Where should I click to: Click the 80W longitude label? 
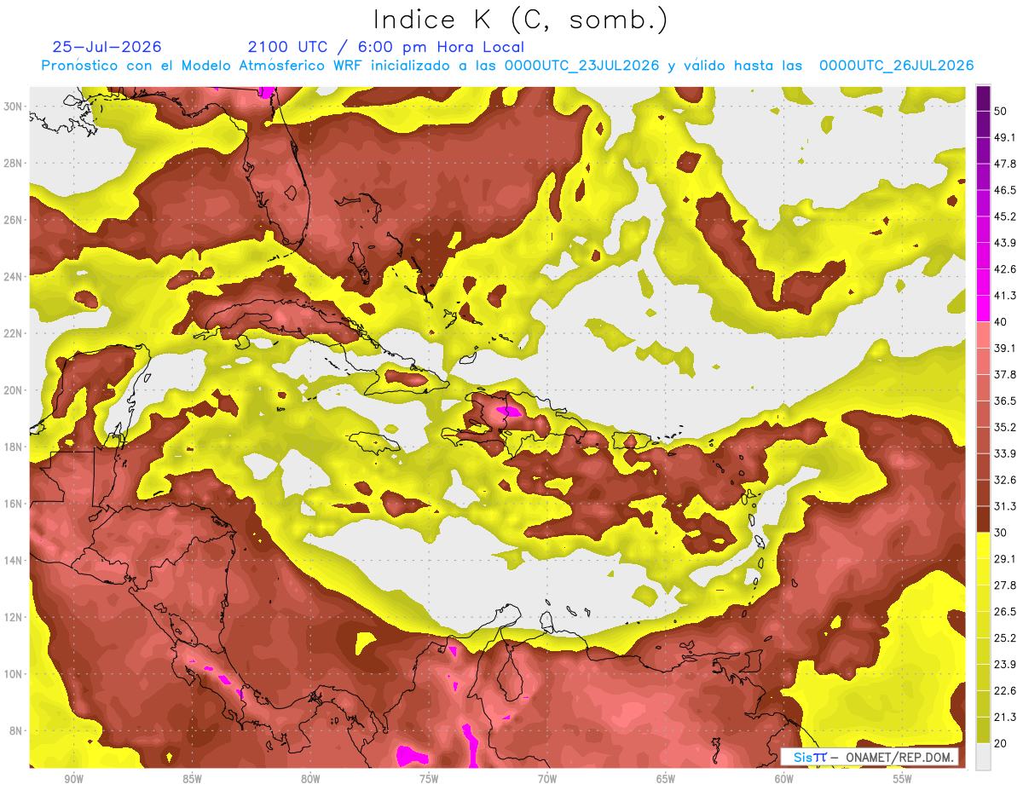pyautogui.click(x=310, y=779)
